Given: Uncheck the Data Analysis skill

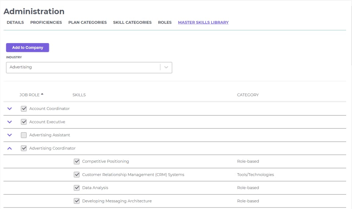Looking at the screenshot, I should 77,188.
